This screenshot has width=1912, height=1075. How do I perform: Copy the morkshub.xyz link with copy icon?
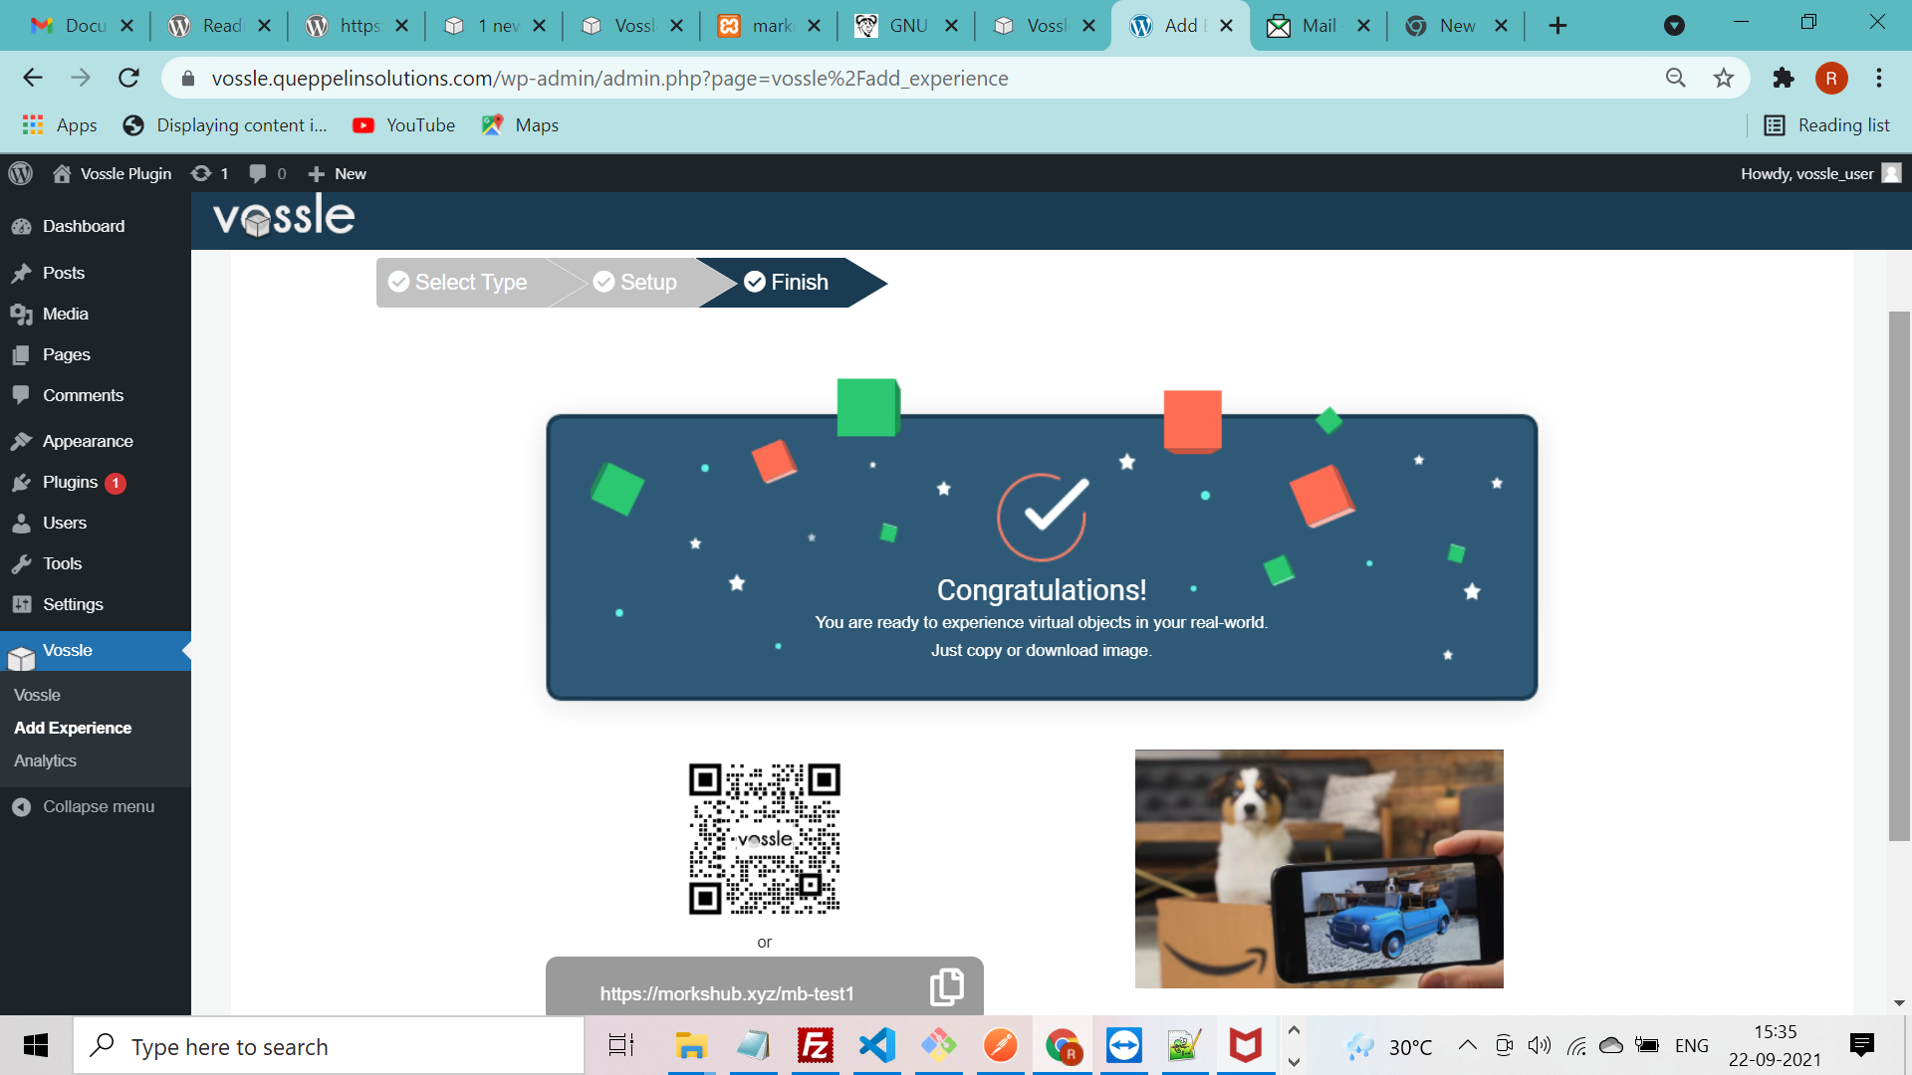point(946,986)
